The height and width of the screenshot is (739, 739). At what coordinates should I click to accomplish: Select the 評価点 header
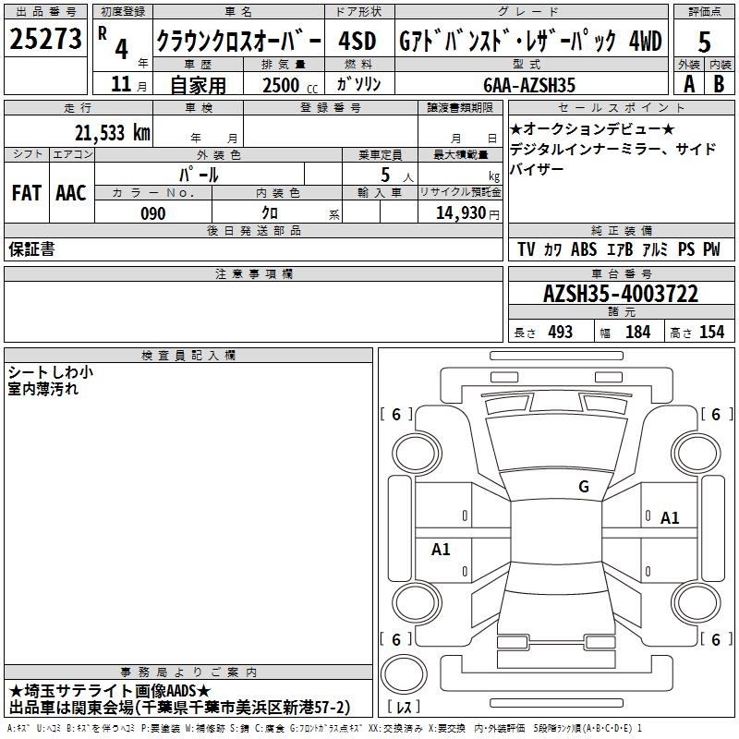tap(704, 12)
